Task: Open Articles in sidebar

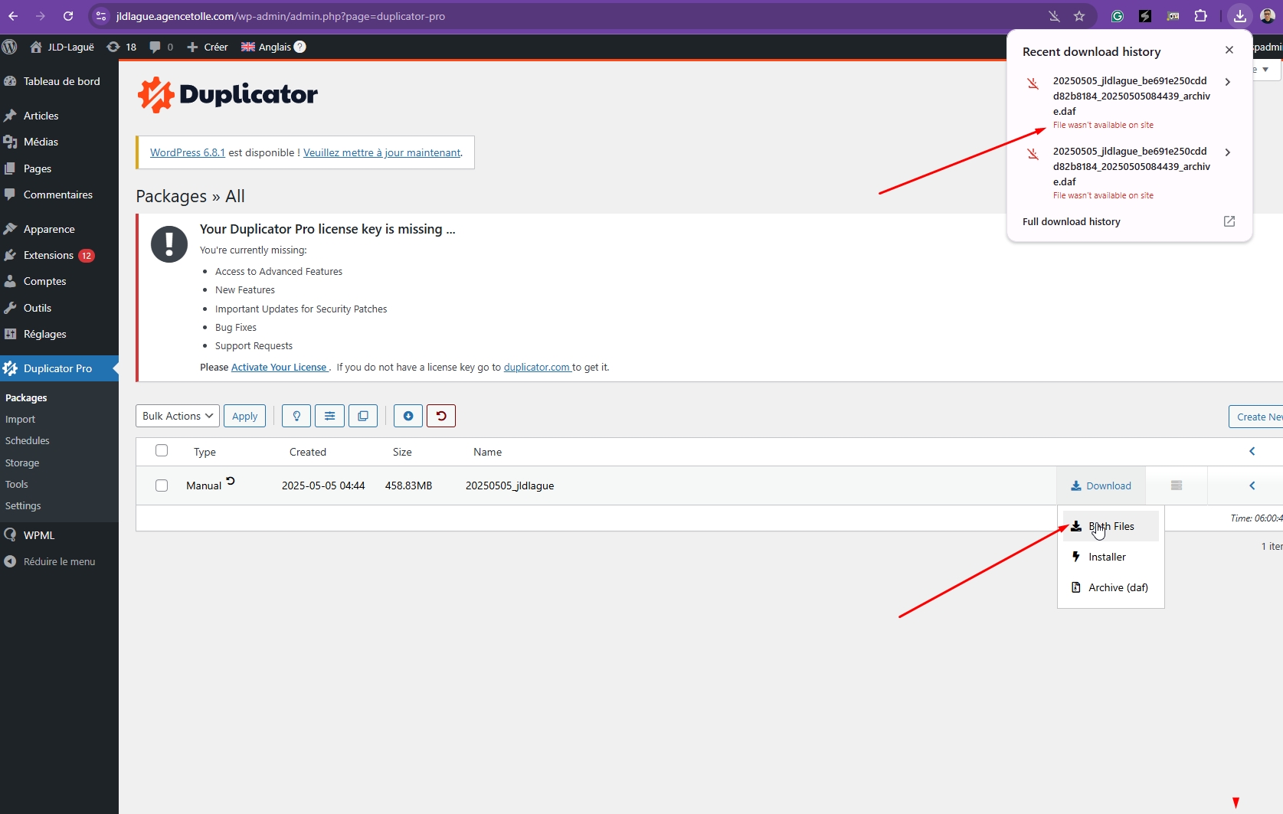Action: click(59, 116)
